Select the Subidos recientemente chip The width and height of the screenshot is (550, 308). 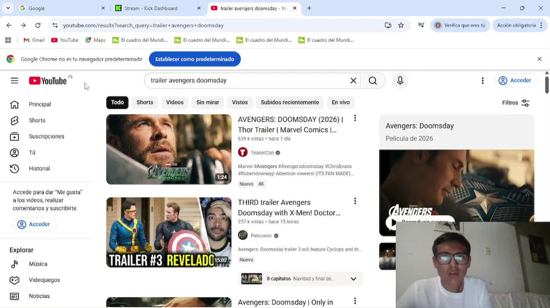[290, 102]
